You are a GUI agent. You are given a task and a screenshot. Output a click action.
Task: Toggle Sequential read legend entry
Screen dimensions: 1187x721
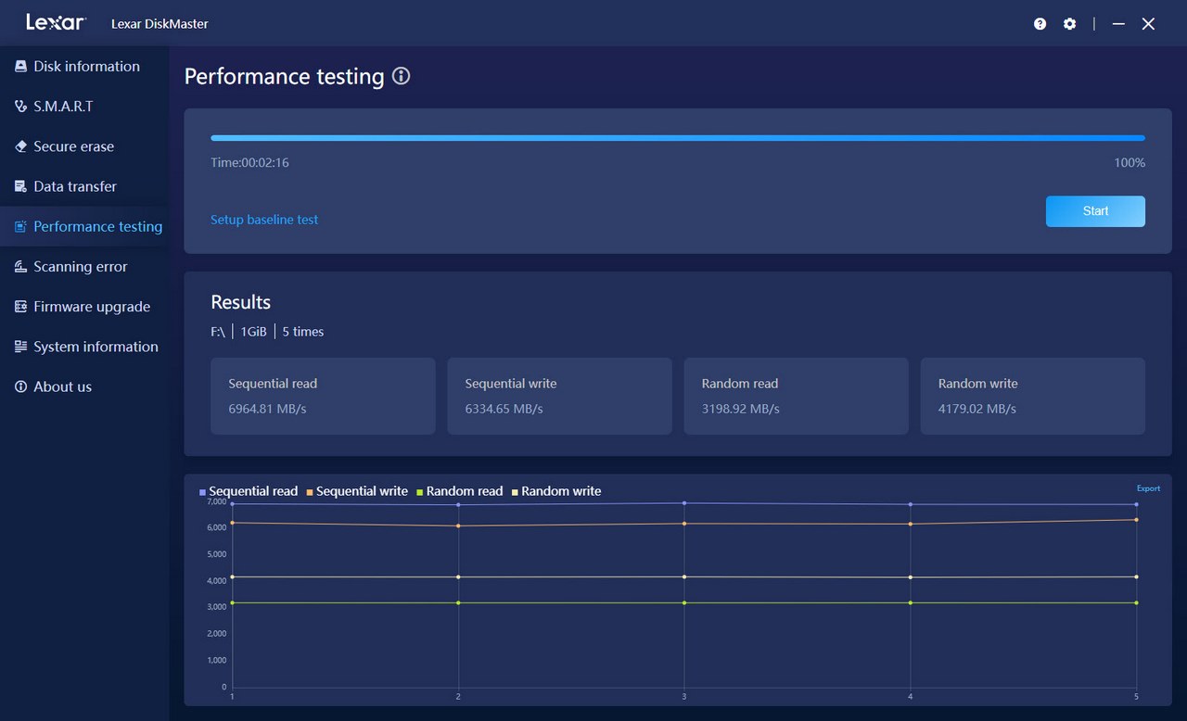click(249, 491)
